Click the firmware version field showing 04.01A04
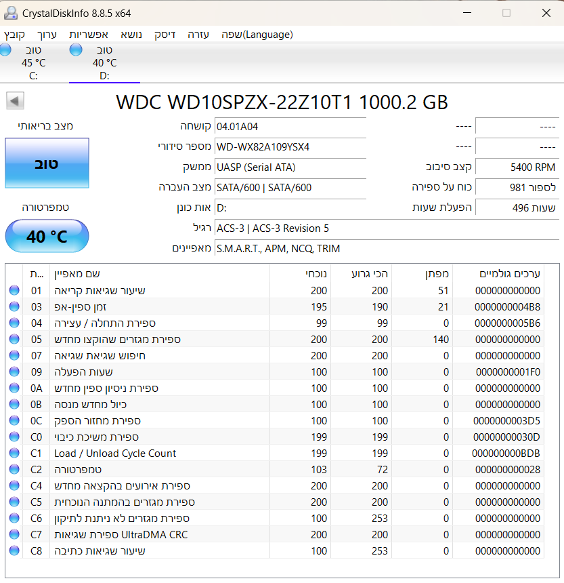This screenshot has width=564, height=583. [290, 126]
